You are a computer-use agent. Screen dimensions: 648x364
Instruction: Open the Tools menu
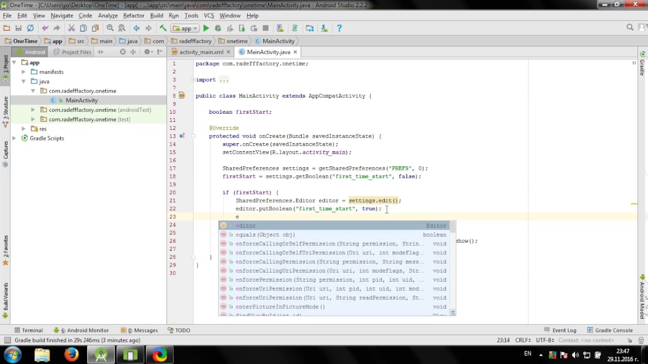(191, 16)
